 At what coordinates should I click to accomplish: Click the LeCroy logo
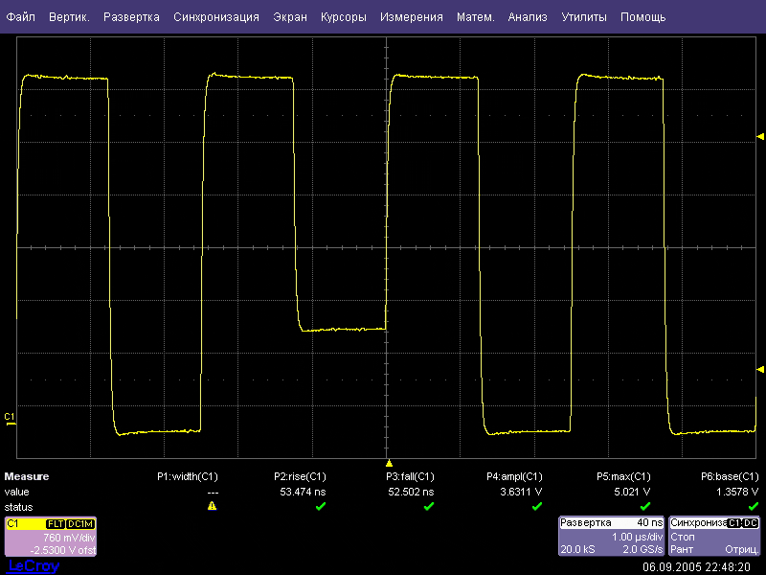33,566
